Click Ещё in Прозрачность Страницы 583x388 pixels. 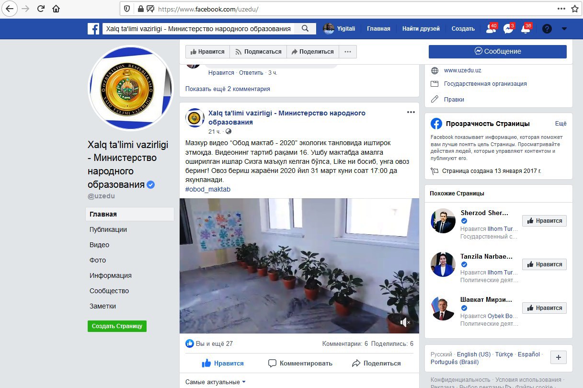(x=560, y=123)
